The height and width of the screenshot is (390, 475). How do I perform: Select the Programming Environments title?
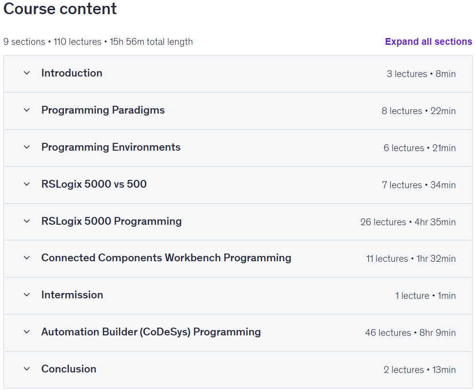point(111,147)
